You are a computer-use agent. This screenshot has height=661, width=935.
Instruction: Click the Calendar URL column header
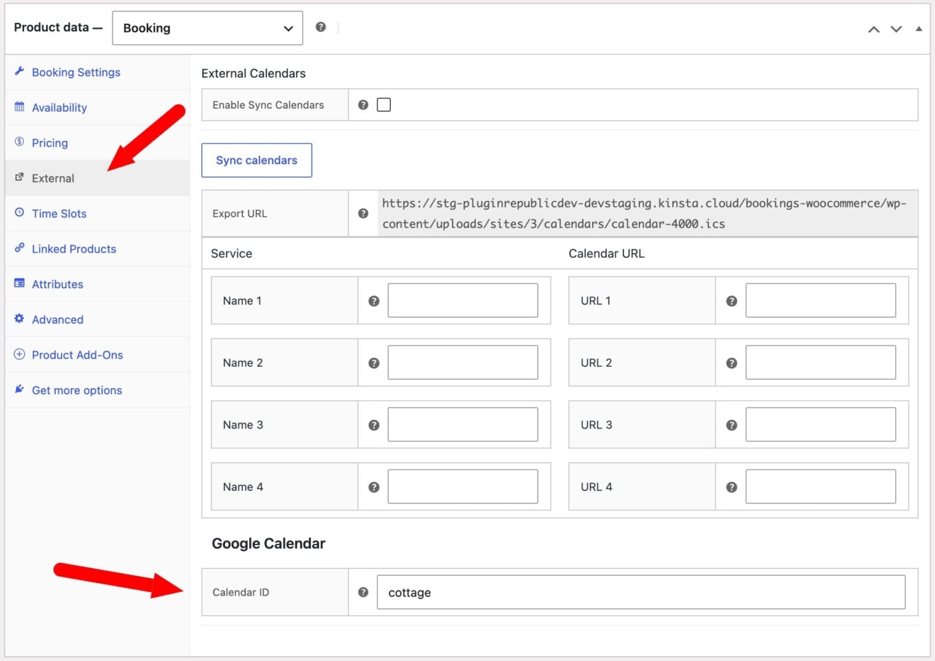[606, 253]
